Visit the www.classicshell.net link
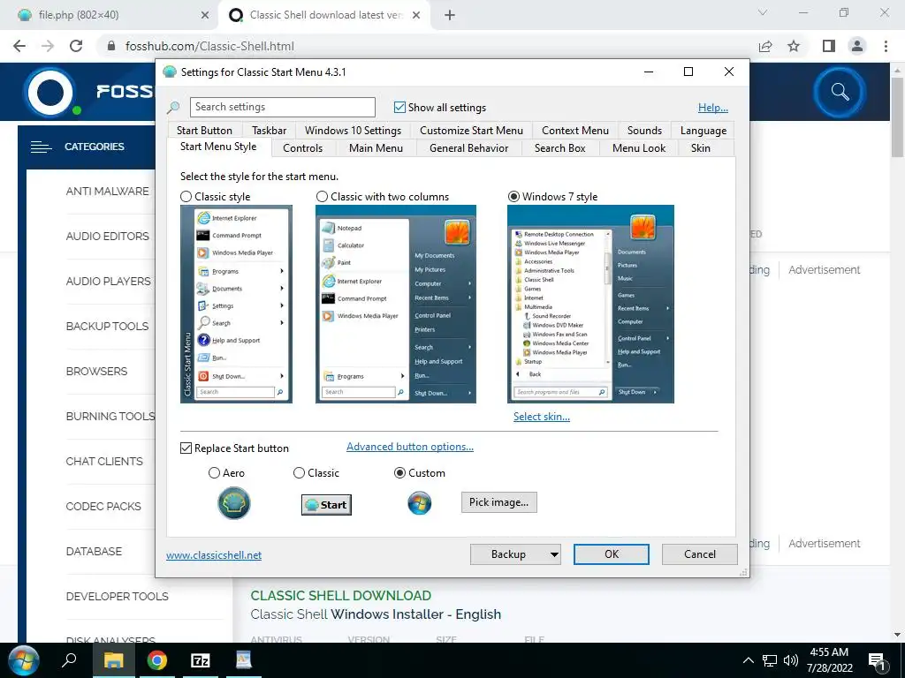The height and width of the screenshot is (678, 905). click(214, 555)
